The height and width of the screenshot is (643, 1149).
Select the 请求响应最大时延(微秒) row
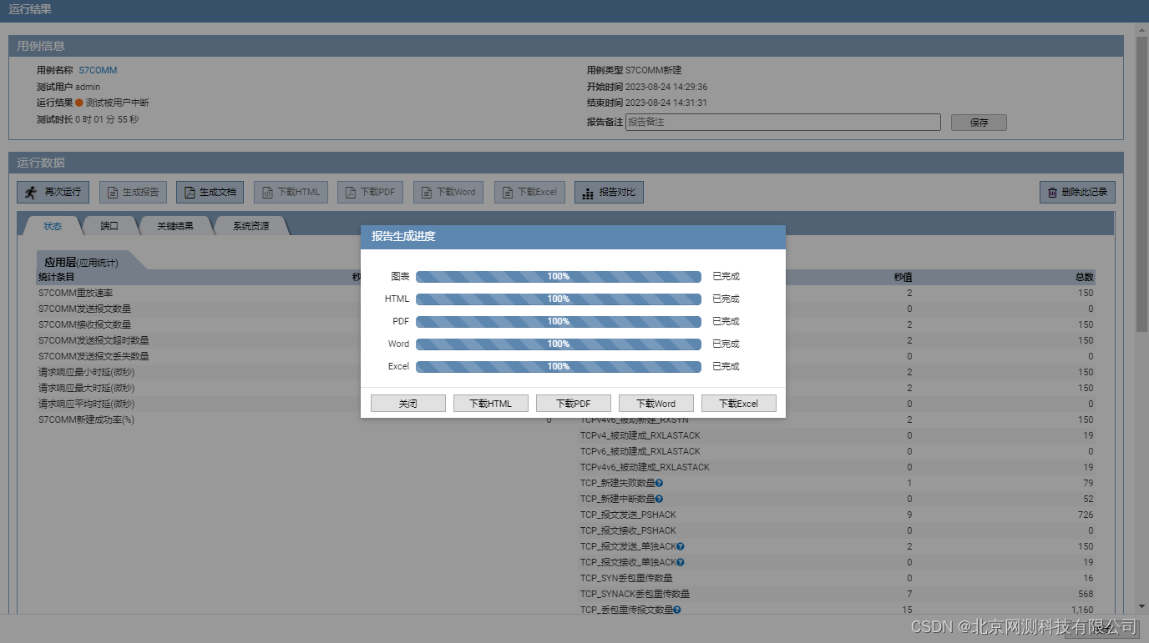[295, 388]
